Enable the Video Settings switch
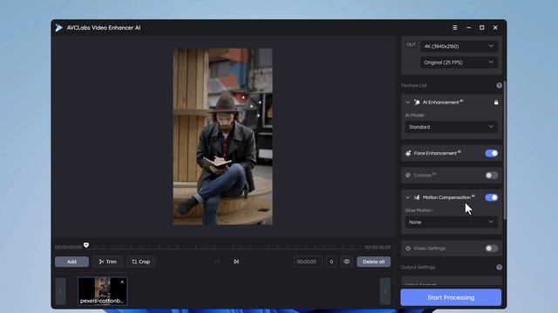Image resolution: width=558 pixels, height=313 pixels. [492, 249]
